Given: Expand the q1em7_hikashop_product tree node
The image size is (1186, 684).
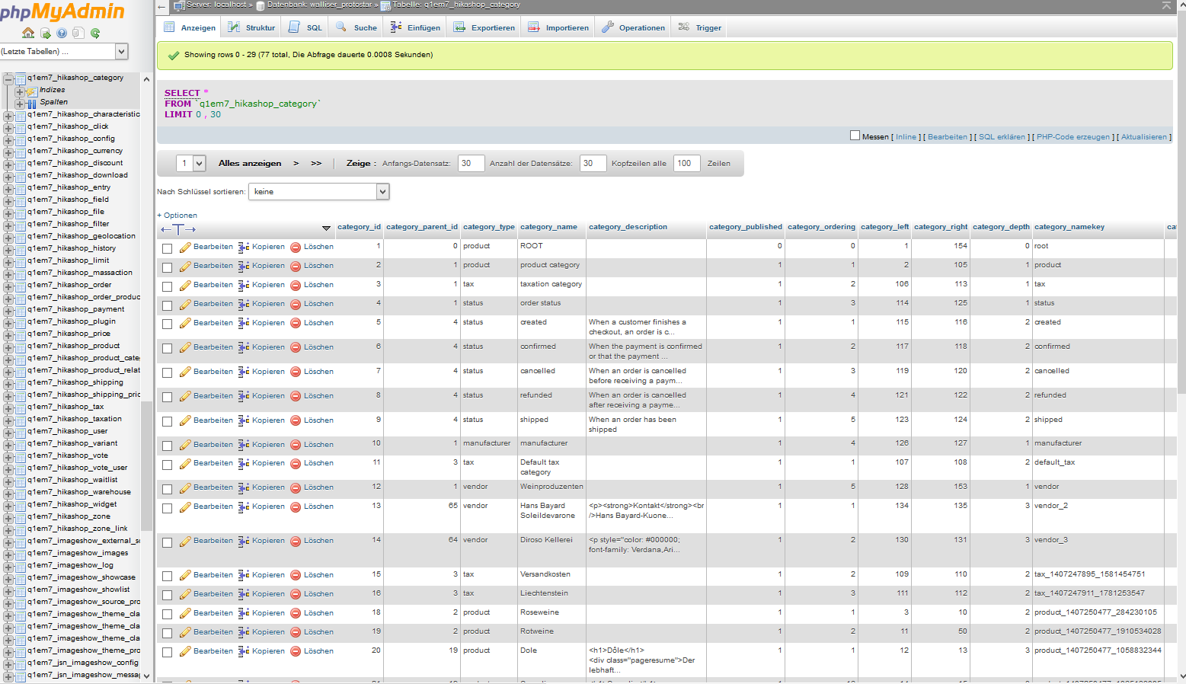Looking at the screenshot, I should [8, 346].
